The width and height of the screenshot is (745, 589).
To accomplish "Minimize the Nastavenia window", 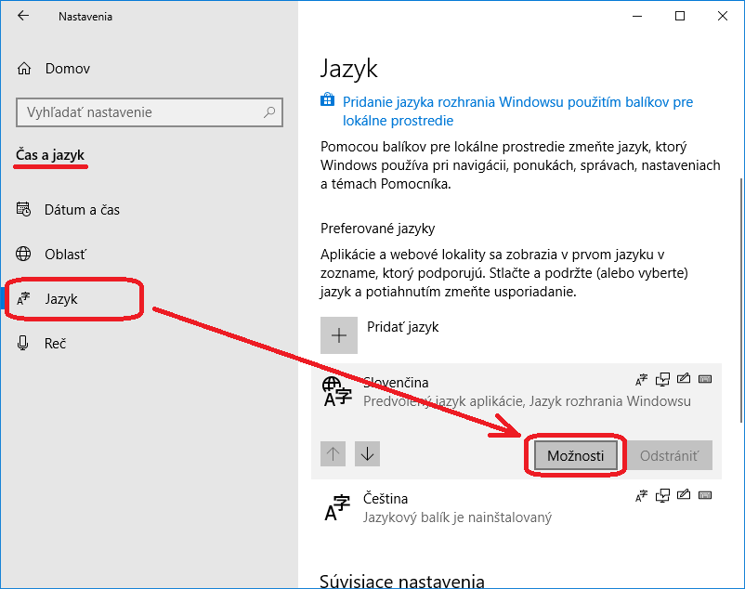I will click(637, 16).
